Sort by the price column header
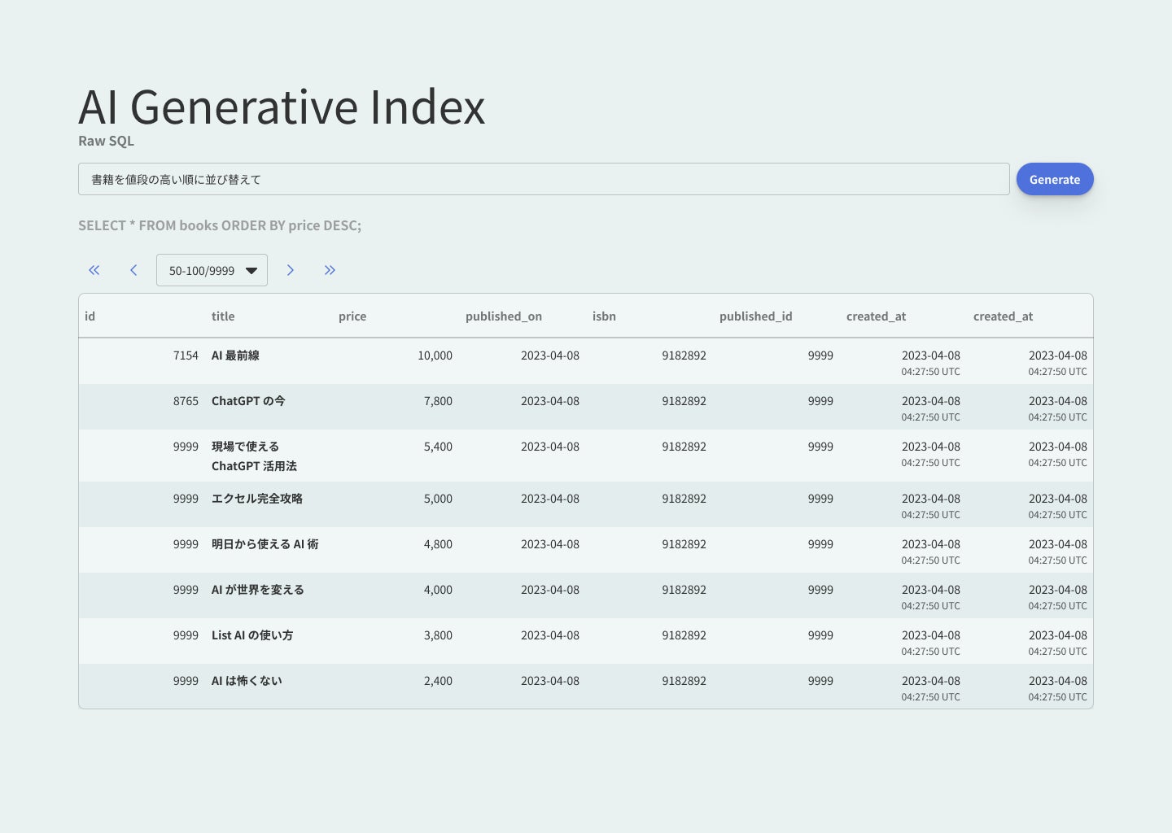Image resolution: width=1172 pixels, height=833 pixels. point(352,316)
